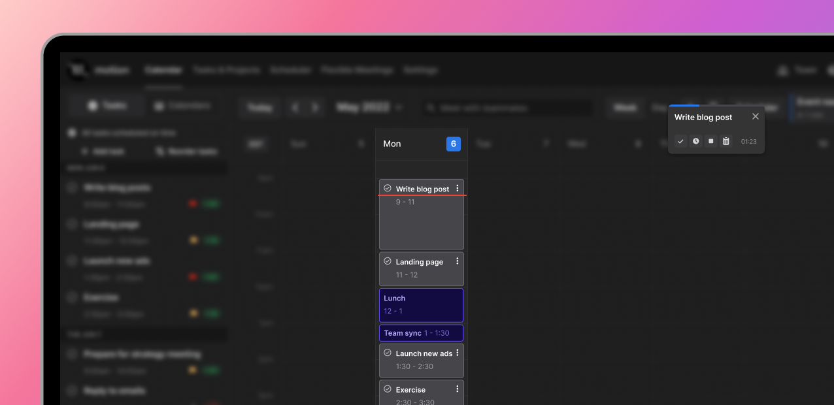This screenshot has width=834, height=405.
Task: Open three-dot menu on Landing page event
Action: pos(457,261)
